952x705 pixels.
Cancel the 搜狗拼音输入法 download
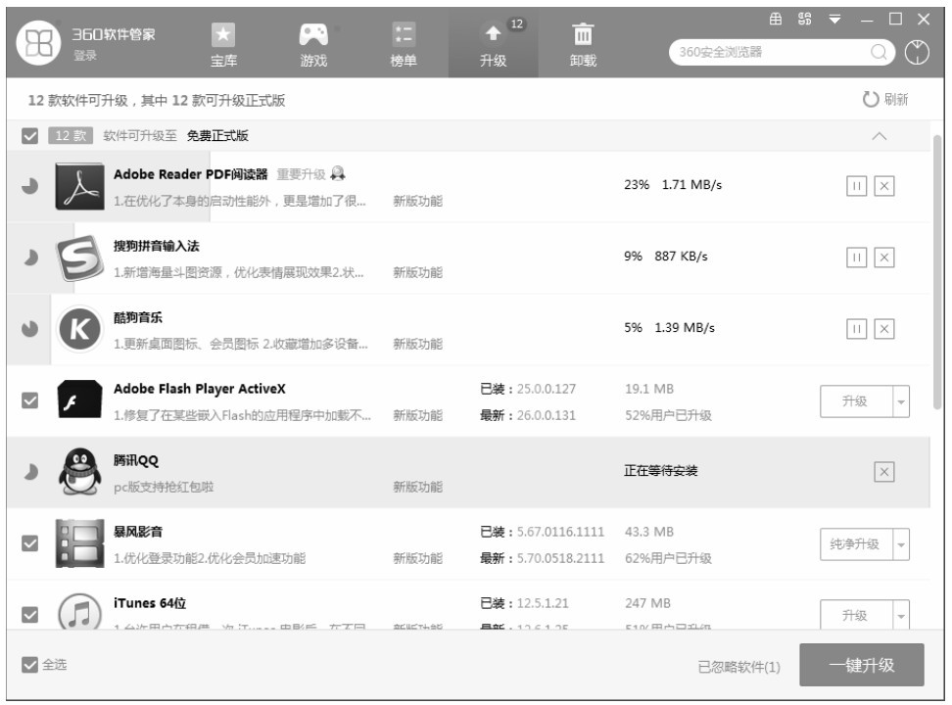coord(884,258)
